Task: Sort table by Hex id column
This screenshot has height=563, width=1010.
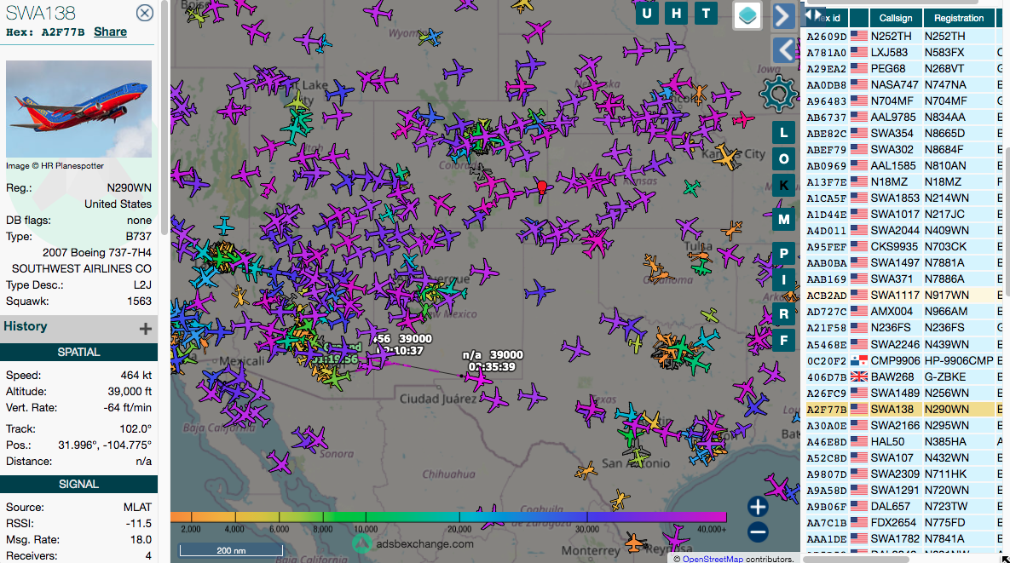Action: tap(827, 18)
